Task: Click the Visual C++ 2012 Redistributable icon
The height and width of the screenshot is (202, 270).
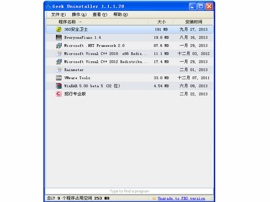Action: pyautogui.click(x=59, y=61)
